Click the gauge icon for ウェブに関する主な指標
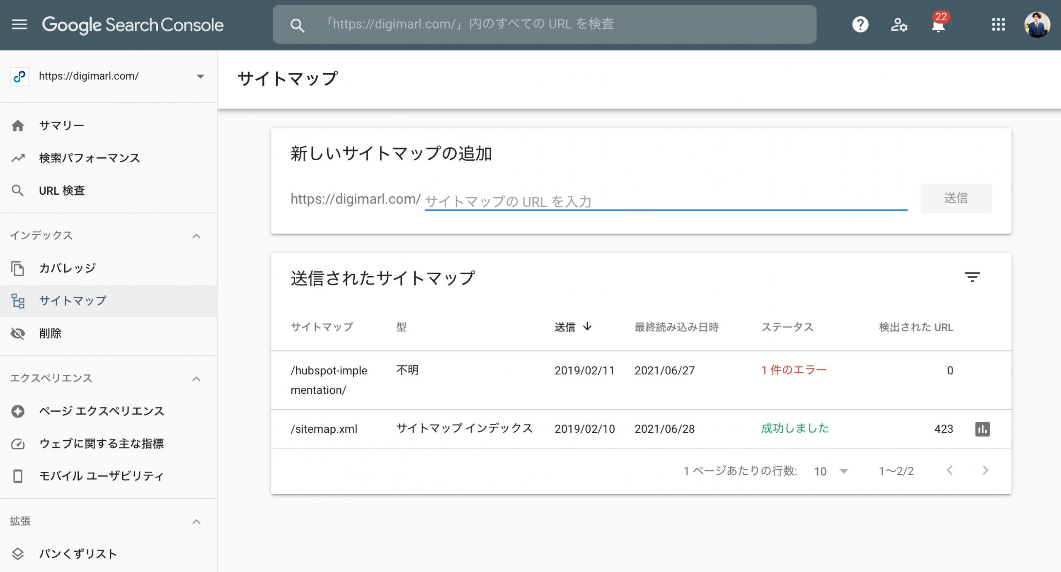 18,444
